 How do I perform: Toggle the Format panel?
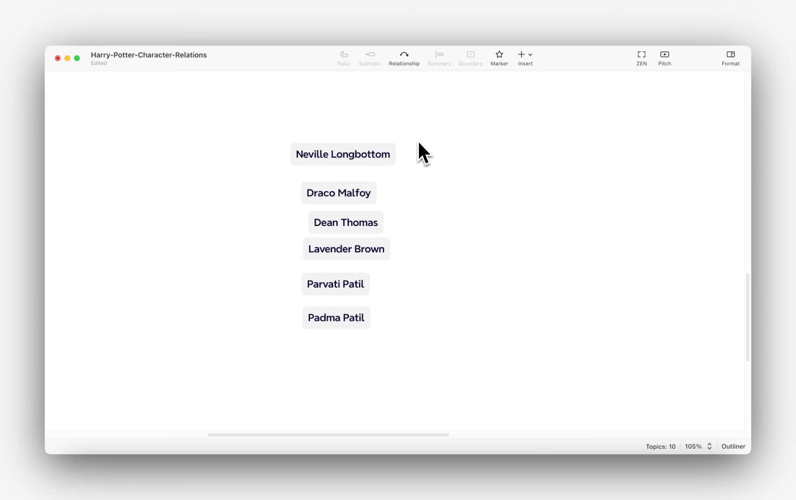731,58
